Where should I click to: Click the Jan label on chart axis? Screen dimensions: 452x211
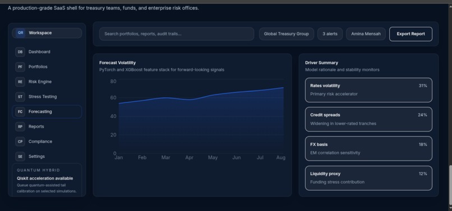click(118, 157)
